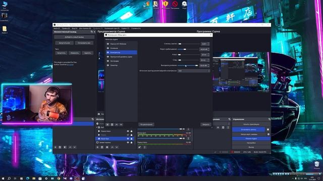This screenshot has height=181, width=323.
Task: Toggle visibility of Усиление filter
Action: point(108,48)
